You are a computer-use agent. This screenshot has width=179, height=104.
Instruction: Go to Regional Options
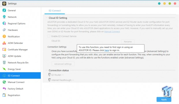pos(20,23)
